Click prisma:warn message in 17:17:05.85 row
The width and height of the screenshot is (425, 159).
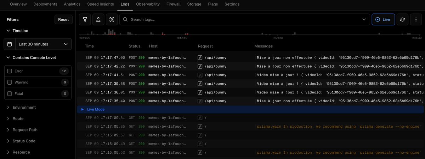[x=340, y=127]
